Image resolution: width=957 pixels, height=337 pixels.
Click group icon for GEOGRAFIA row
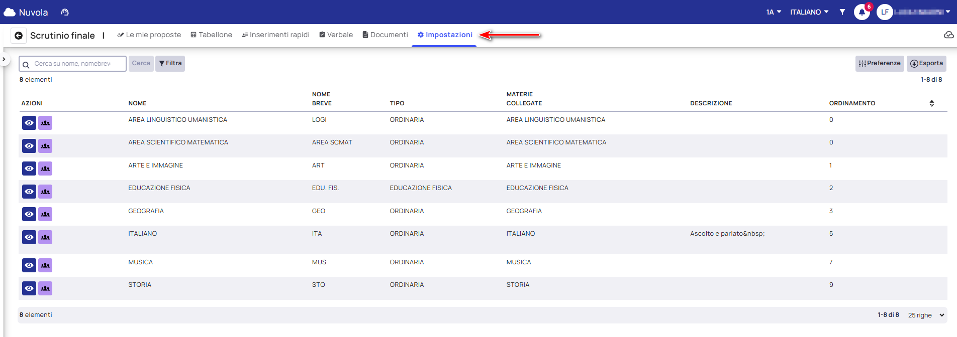click(x=45, y=214)
